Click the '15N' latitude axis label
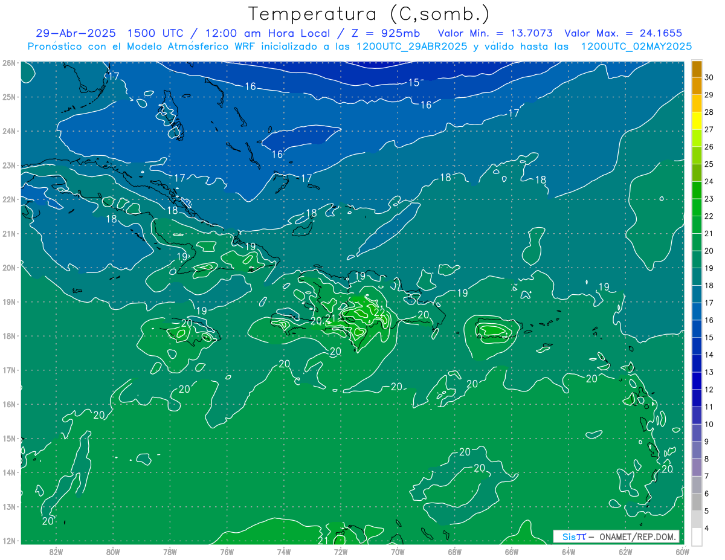Viewport: 725px width, 560px height. pyautogui.click(x=9, y=438)
